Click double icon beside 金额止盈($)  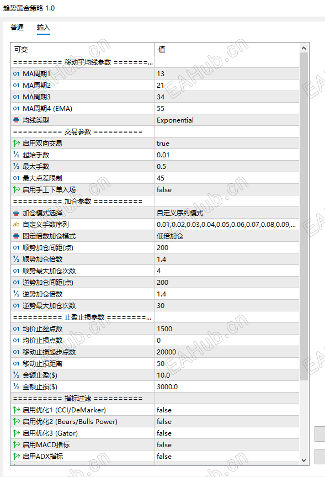[x=16, y=375]
